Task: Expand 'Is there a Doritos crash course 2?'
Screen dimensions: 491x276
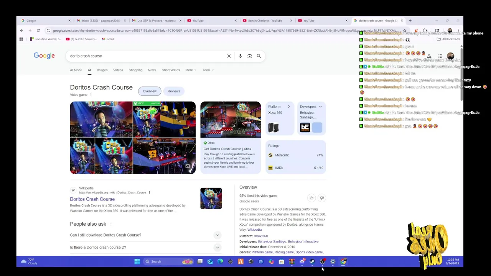Action: (145, 247)
